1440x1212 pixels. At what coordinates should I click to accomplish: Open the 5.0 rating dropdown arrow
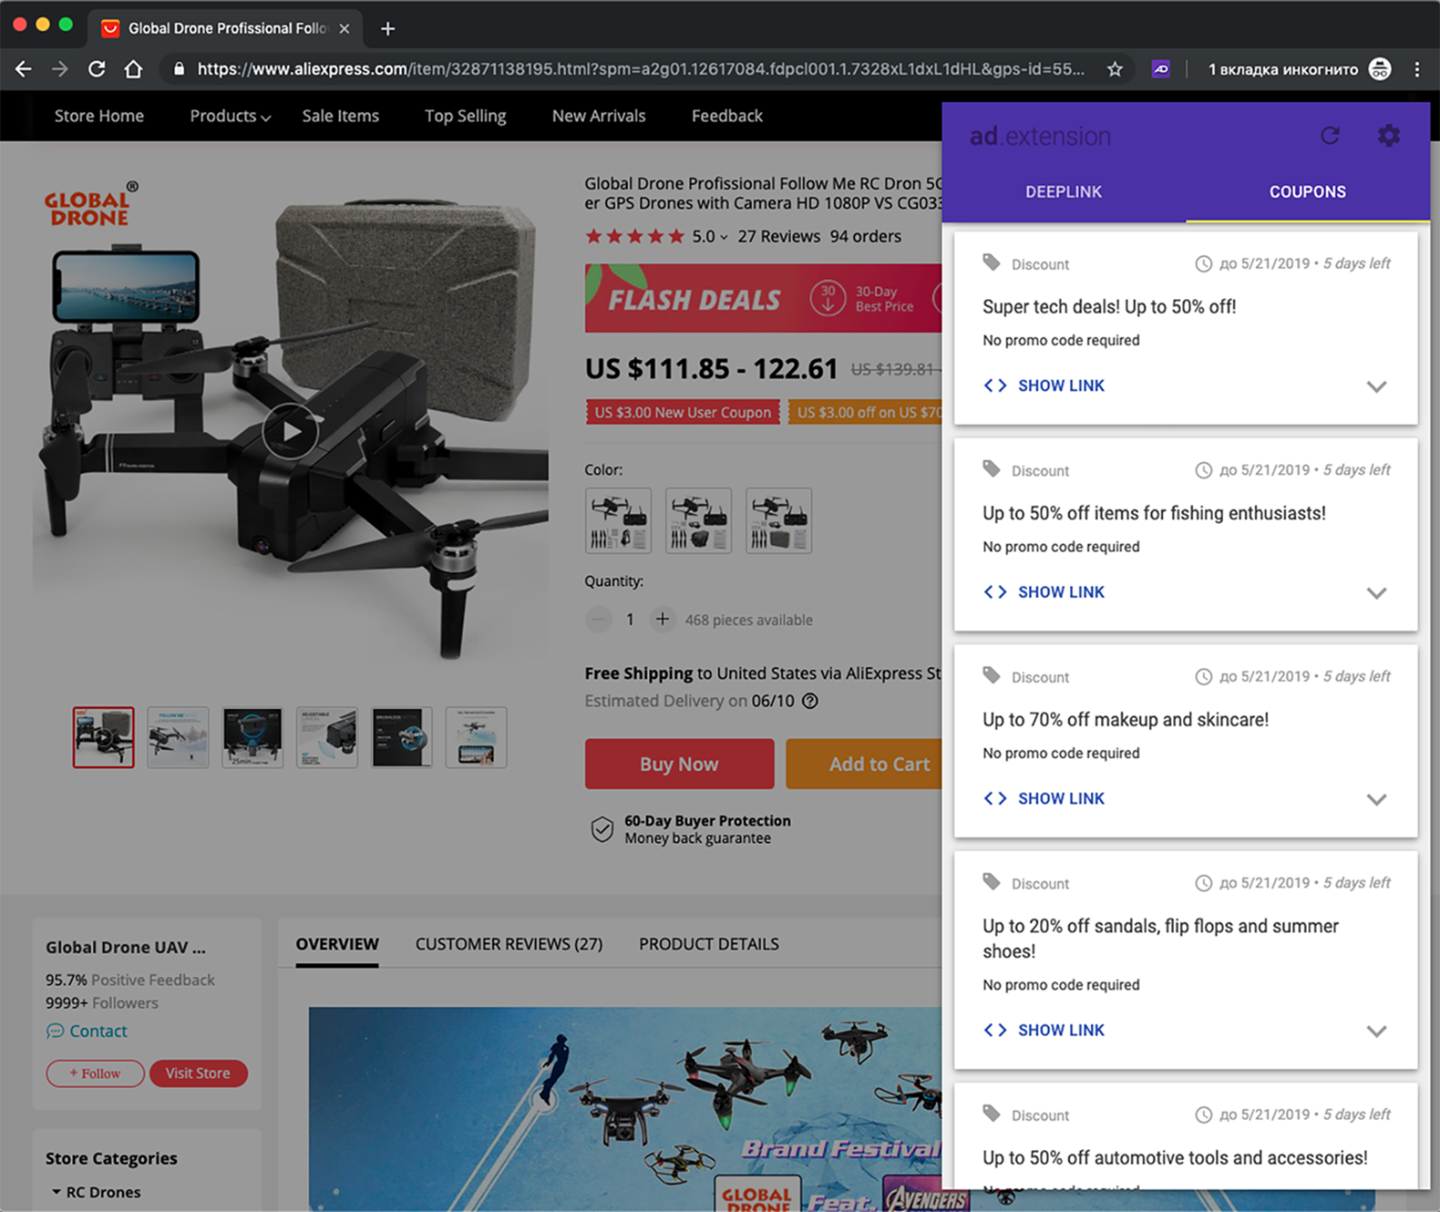pos(724,237)
